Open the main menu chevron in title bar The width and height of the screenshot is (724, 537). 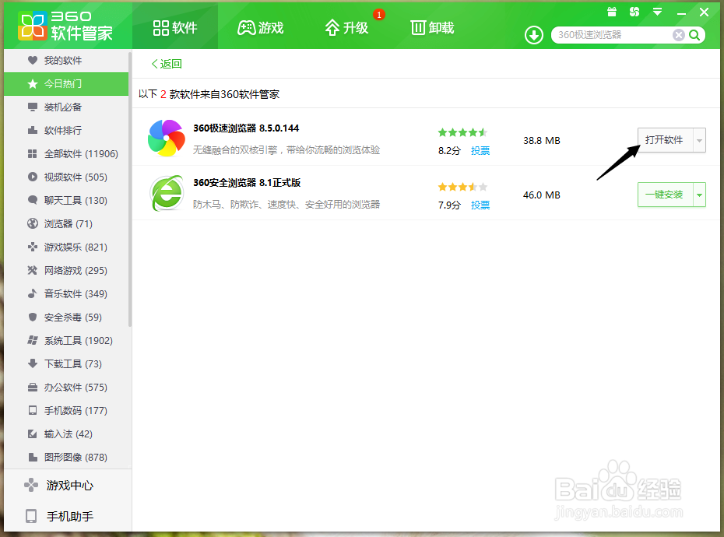pos(659,12)
